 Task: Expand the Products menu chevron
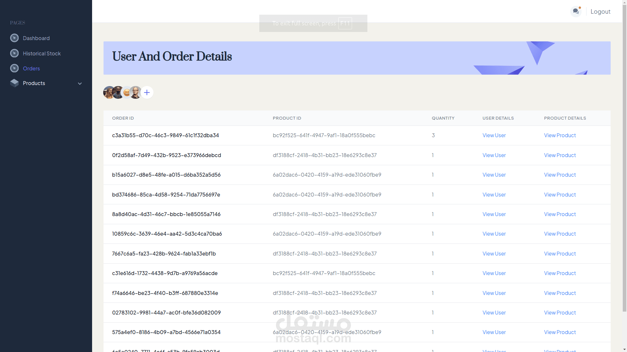pyautogui.click(x=80, y=83)
